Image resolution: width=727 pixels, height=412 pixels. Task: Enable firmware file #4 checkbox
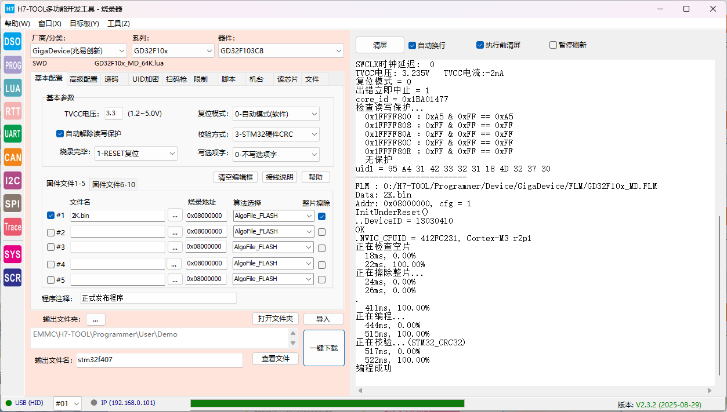point(50,264)
